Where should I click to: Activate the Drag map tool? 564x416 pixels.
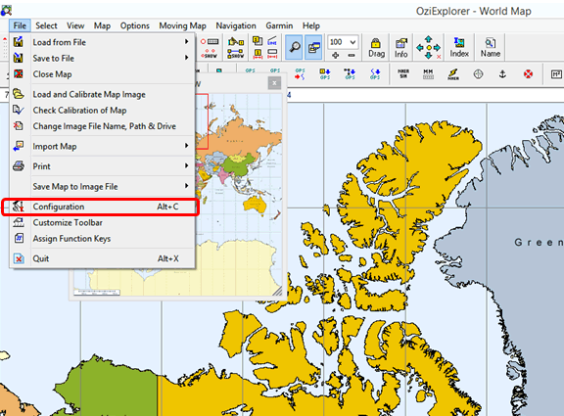[x=376, y=47]
